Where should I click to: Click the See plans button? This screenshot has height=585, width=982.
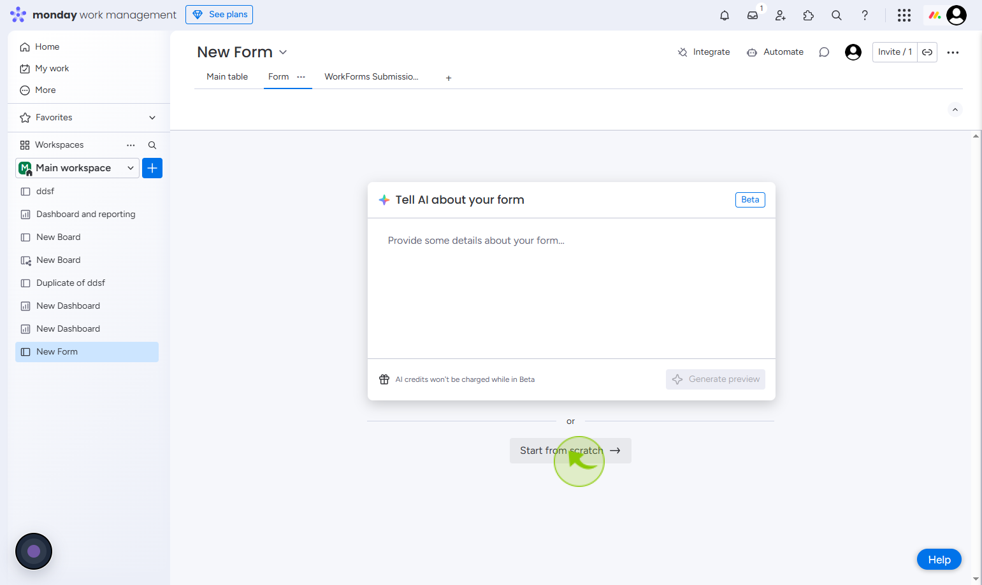[x=219, y=15]
